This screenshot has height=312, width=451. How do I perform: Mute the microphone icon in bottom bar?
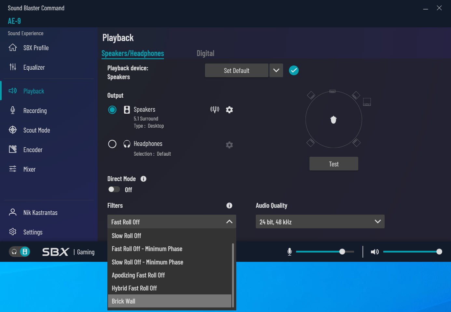click(290, 252)
